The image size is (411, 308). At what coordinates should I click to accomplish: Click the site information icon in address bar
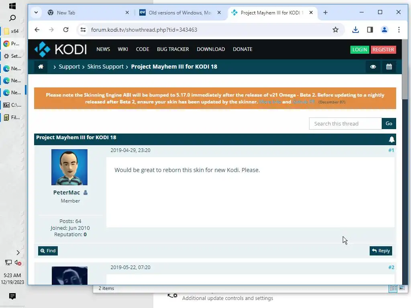pos(83,30)
